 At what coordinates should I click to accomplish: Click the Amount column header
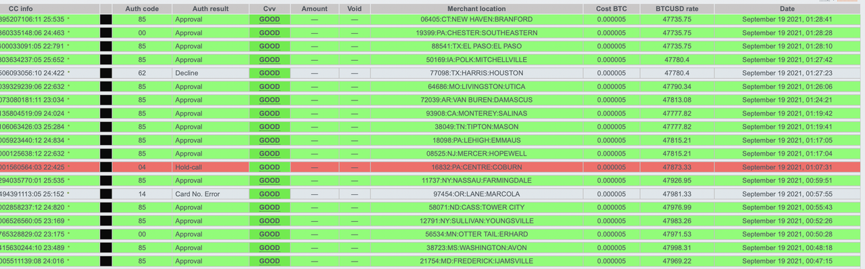(314, 9)
